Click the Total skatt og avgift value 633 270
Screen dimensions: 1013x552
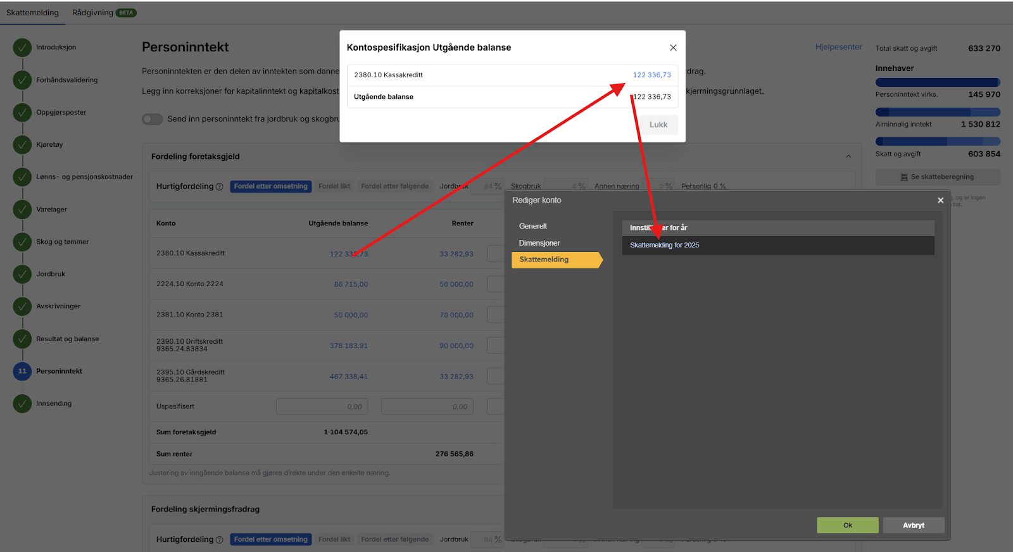tap(984, 48)
